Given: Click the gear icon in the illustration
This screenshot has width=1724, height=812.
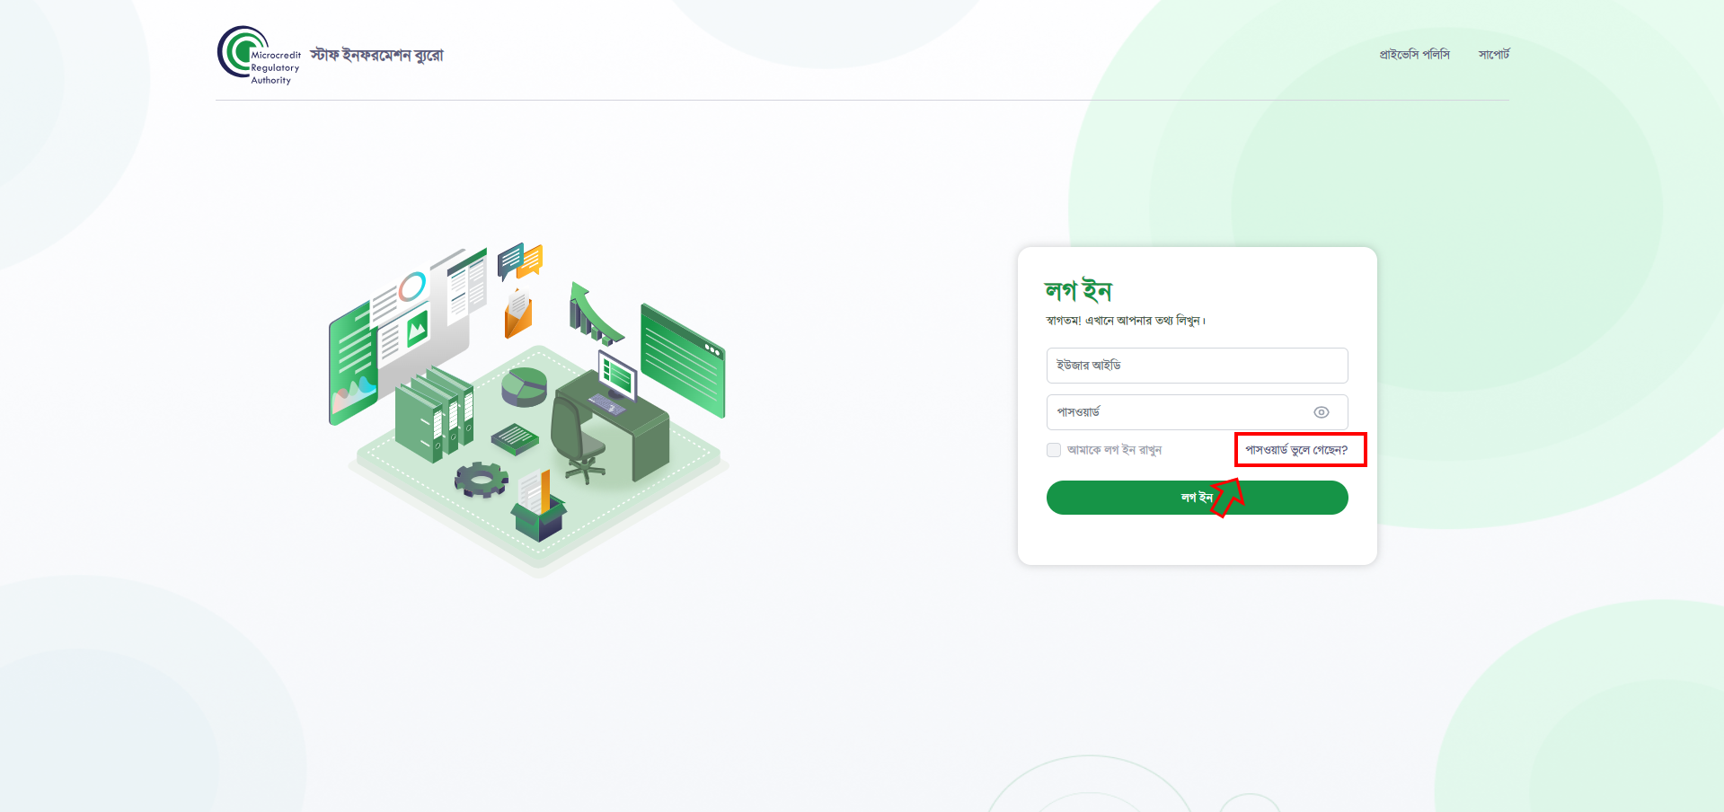Looking at the screenshot, I should pyautogui.click(x=481, y=480).
